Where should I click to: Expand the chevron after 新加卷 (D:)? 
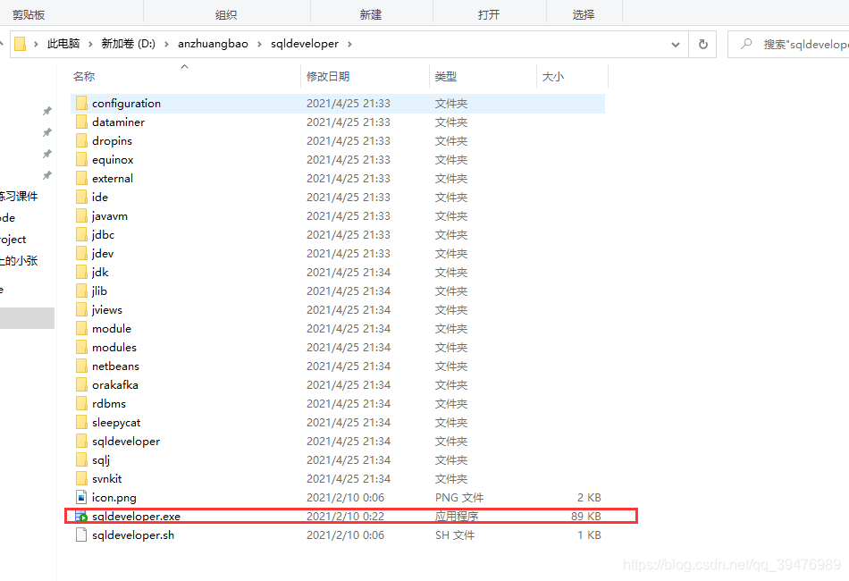pos(166,44)
